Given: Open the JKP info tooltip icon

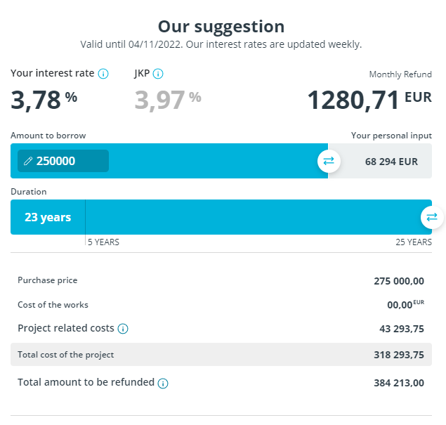Looking at the screenshot, I should click(158, 74).
